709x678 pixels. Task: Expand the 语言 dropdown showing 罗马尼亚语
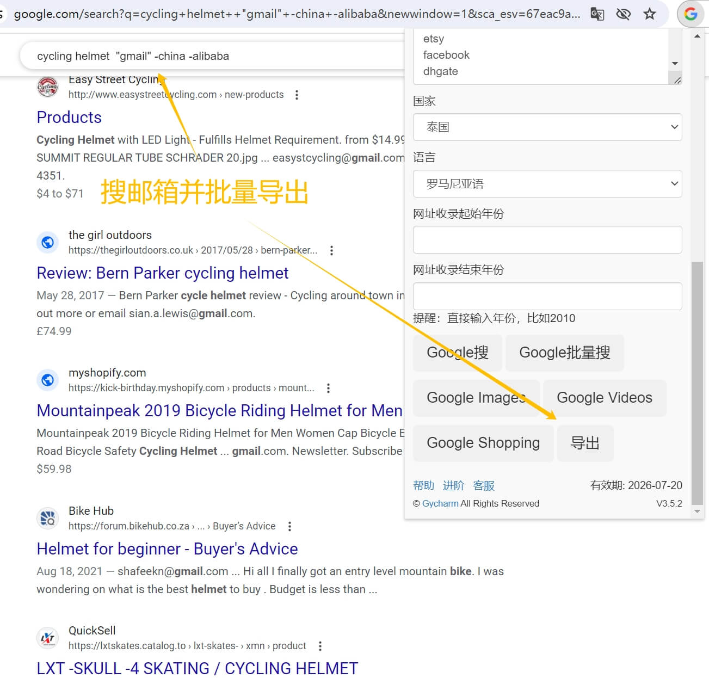(x=547, y=183)
